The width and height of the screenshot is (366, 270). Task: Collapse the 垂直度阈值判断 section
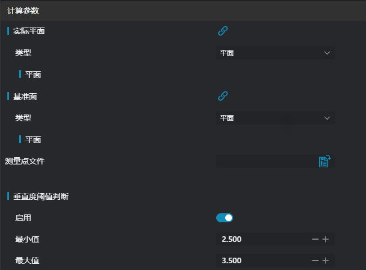pyautogui.click(x=41, y=196)
